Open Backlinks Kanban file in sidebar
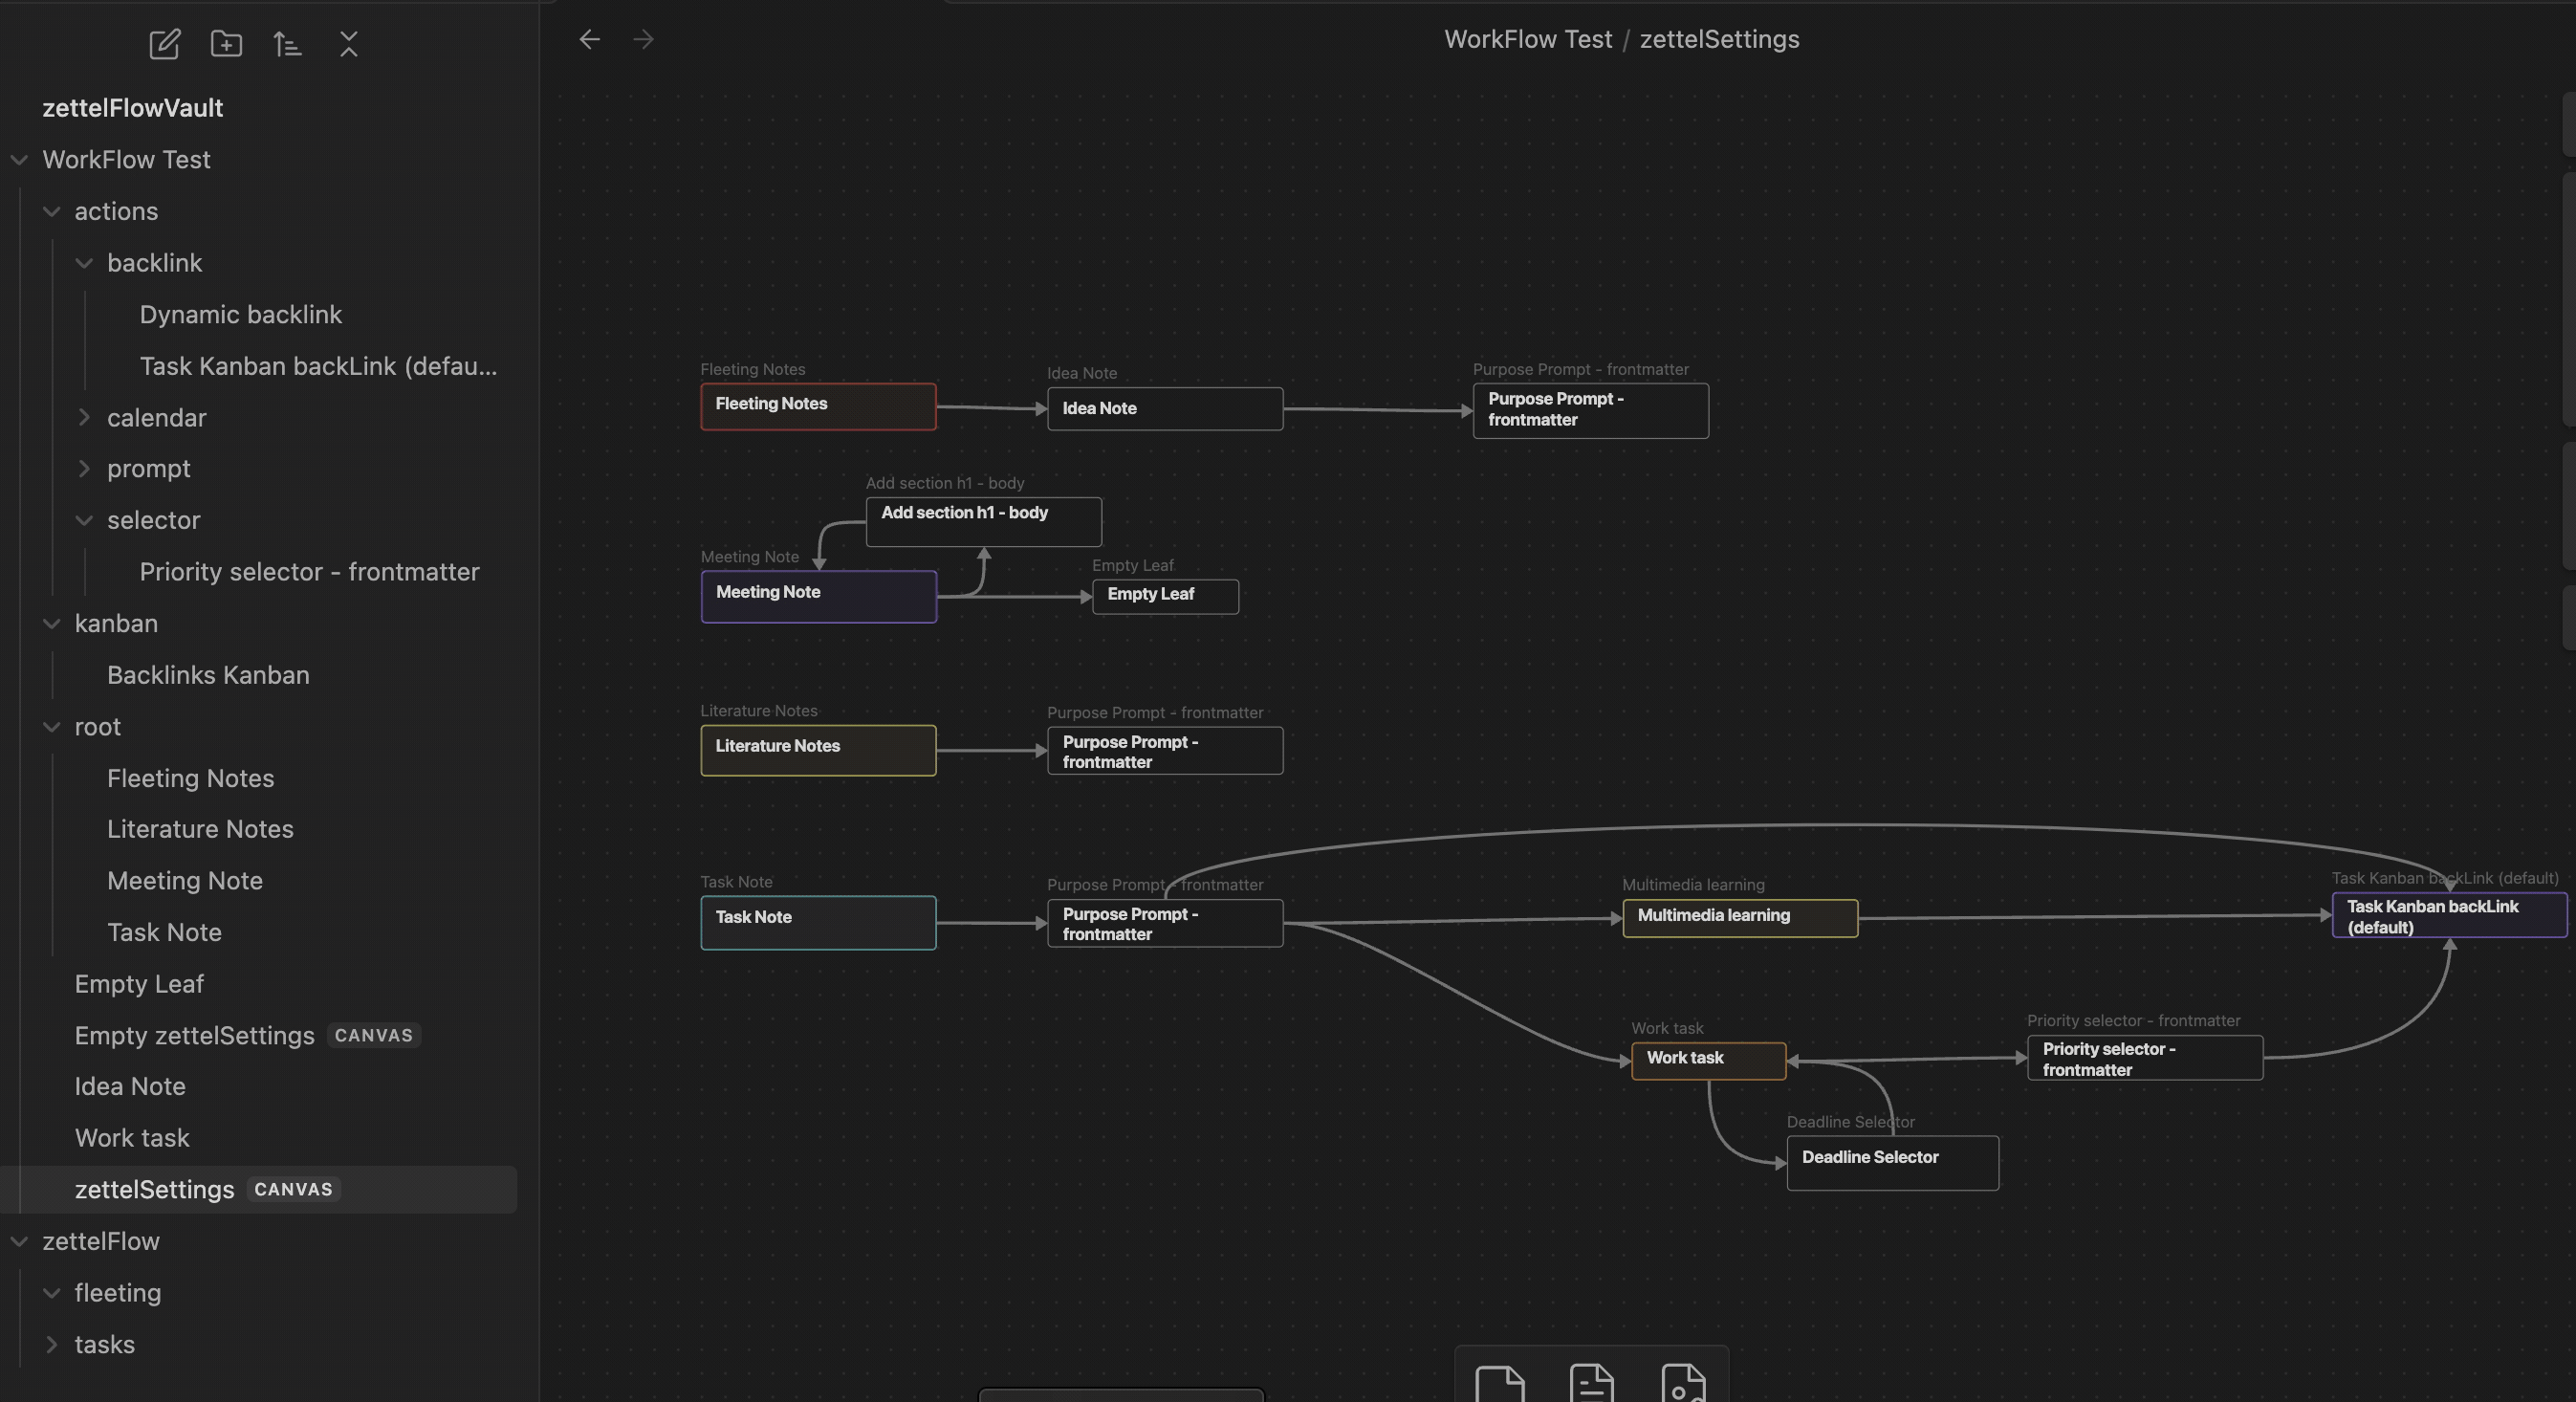The width and height of the screenshot is (2576, 1402). 208,675
